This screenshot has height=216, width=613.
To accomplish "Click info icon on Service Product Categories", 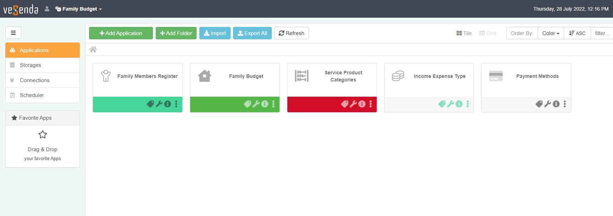I will [362, 104].
